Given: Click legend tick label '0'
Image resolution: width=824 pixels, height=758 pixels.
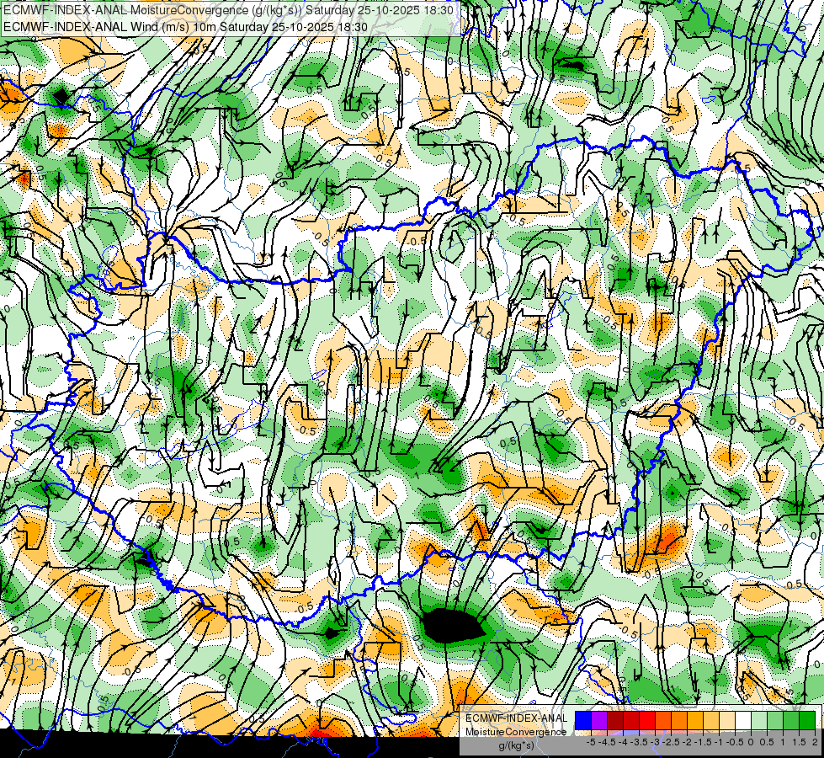Looking at the screenshot, I should [751, 742].
